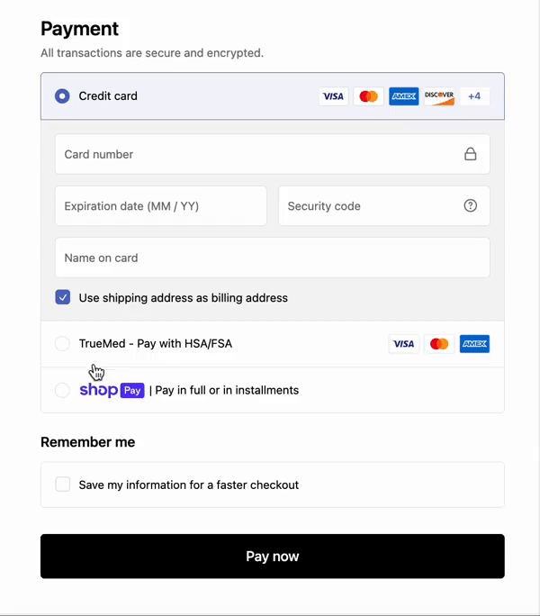This screenshot has width=540, height=616.
Task: Select the Shop Pay radio button
Action: click(62, 390)
